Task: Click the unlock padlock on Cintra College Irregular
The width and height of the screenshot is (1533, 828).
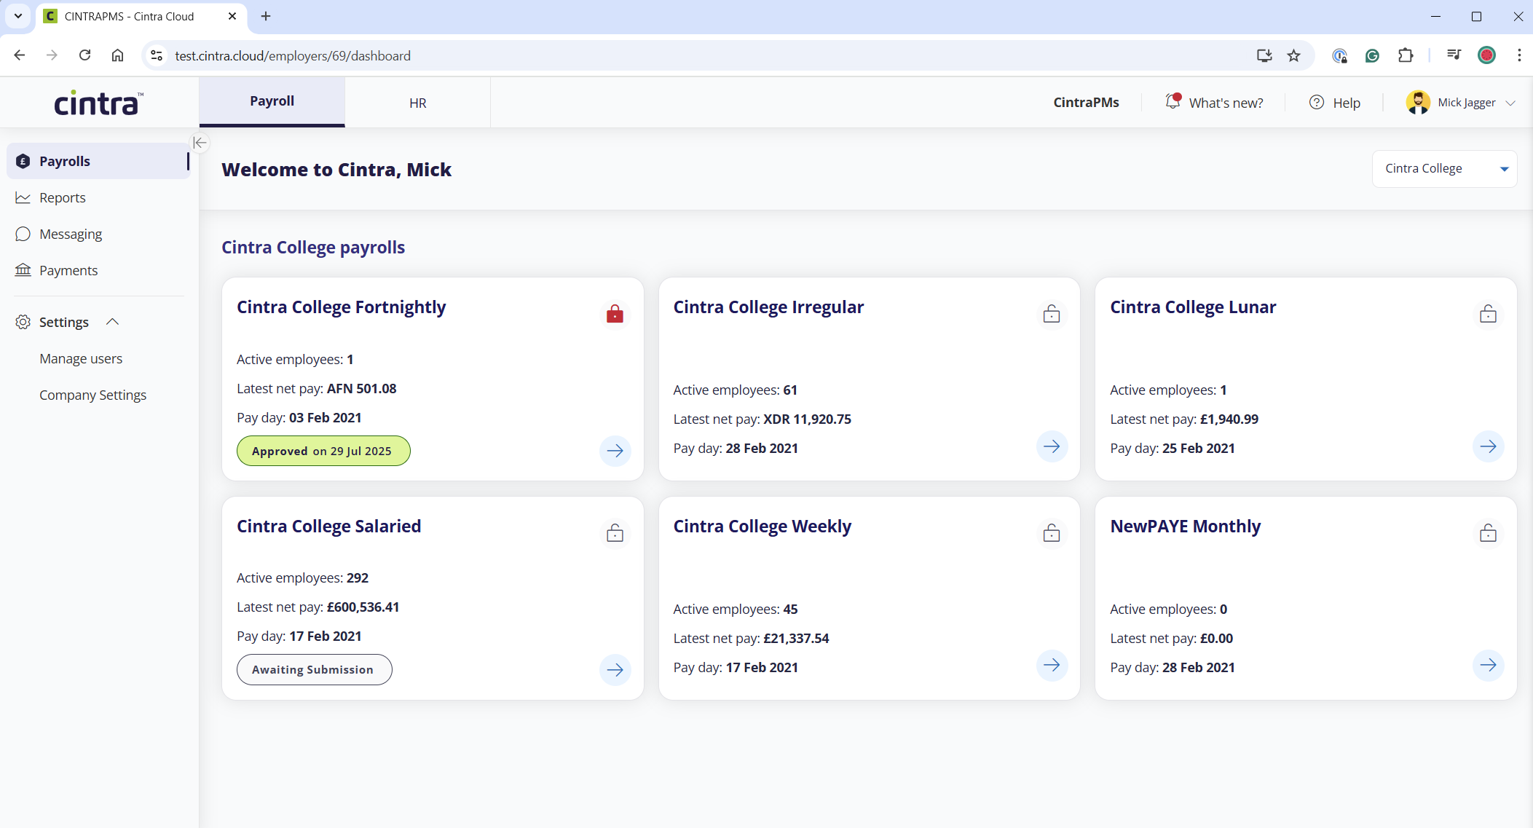Action: click(1051, 314)
